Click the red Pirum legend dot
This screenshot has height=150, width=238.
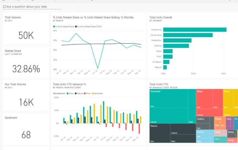pos(85,93)
